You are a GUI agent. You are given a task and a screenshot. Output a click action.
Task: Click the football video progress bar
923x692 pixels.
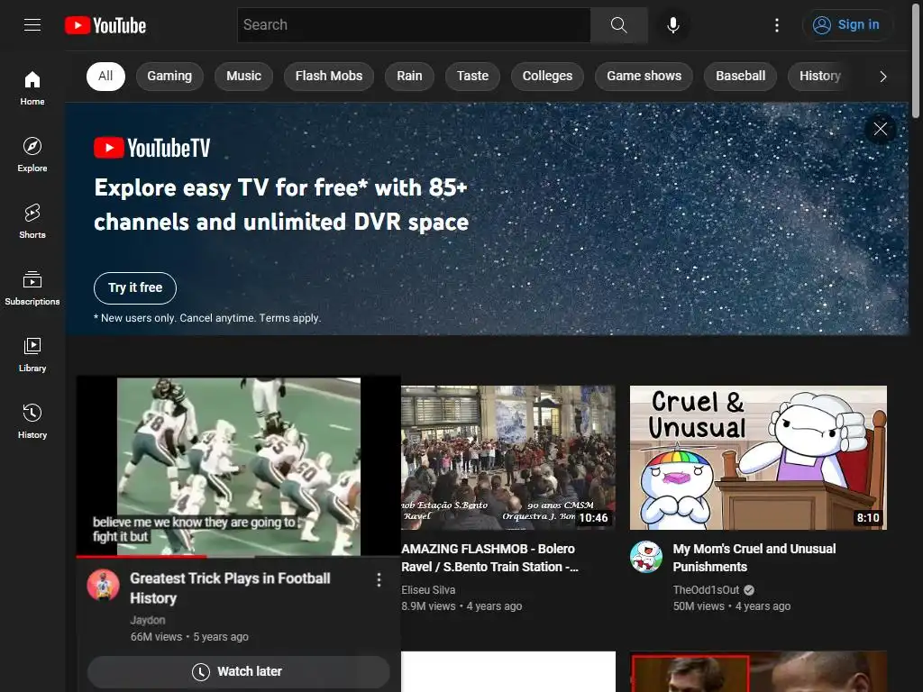[238, 556]
